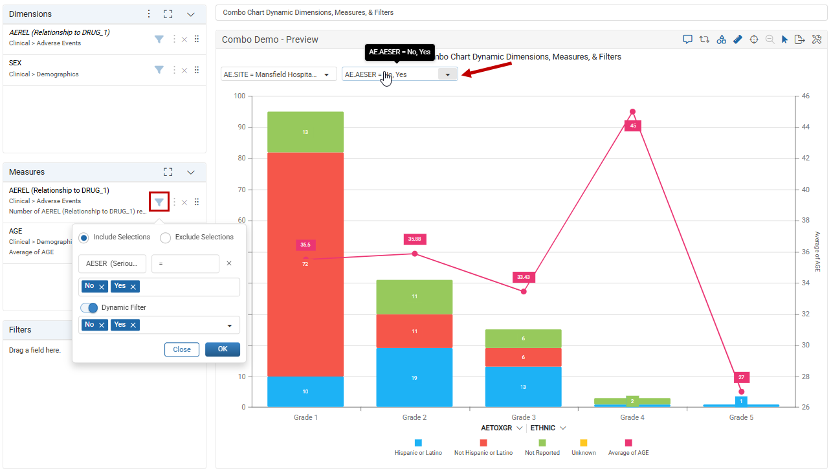The width and height of the screenshot is (831, 471).
Task: Click the export icon in preview toolbar
Action: click(x=800, y=39)
